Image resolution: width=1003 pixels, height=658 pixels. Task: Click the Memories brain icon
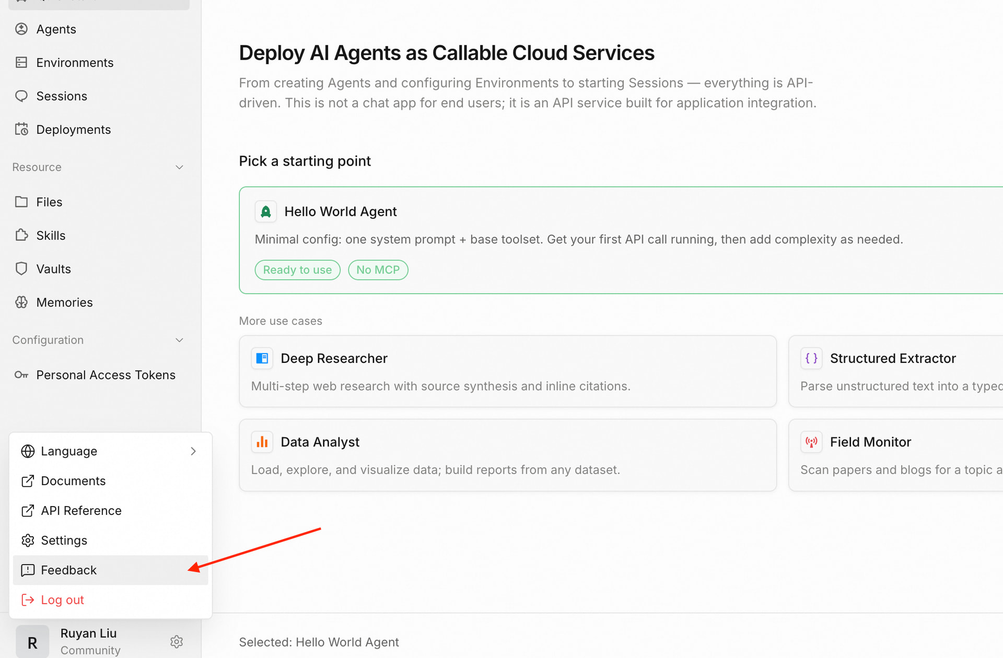click(21, 302)
